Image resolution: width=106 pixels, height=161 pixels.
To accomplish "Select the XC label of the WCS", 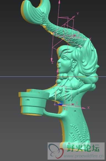I will (x=66, y=109).
